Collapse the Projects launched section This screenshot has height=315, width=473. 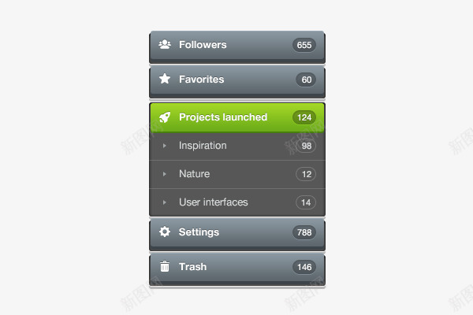click(x=237, y=117)
